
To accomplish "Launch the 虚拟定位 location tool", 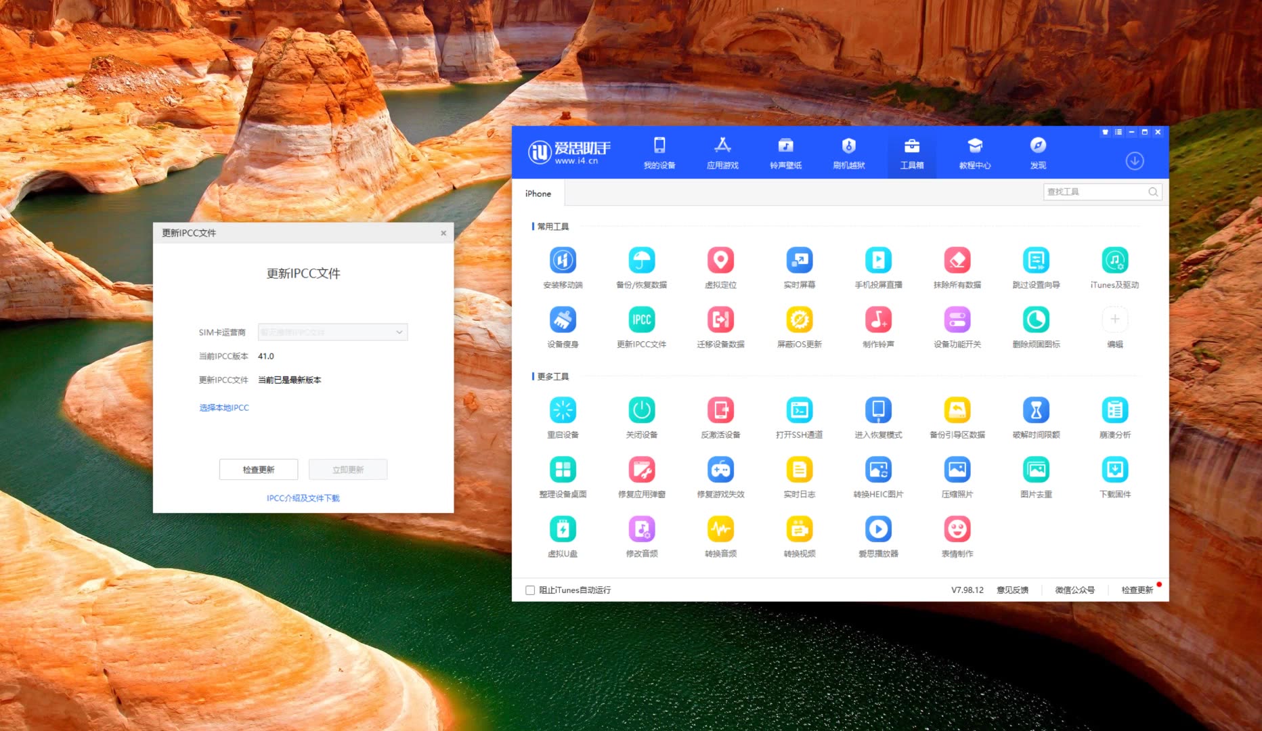I will click(x=720, y=261).
